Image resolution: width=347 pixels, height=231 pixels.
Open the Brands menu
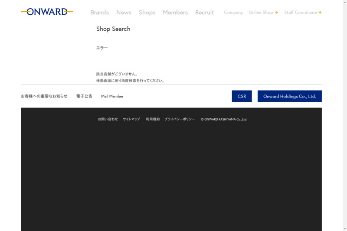click(100, 13)
